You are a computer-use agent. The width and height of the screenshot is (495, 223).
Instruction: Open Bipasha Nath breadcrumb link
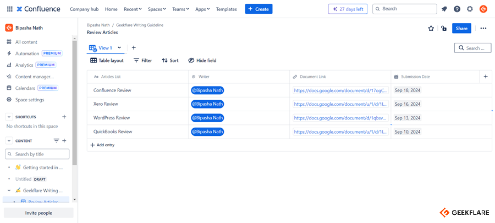tap(98, 25)
